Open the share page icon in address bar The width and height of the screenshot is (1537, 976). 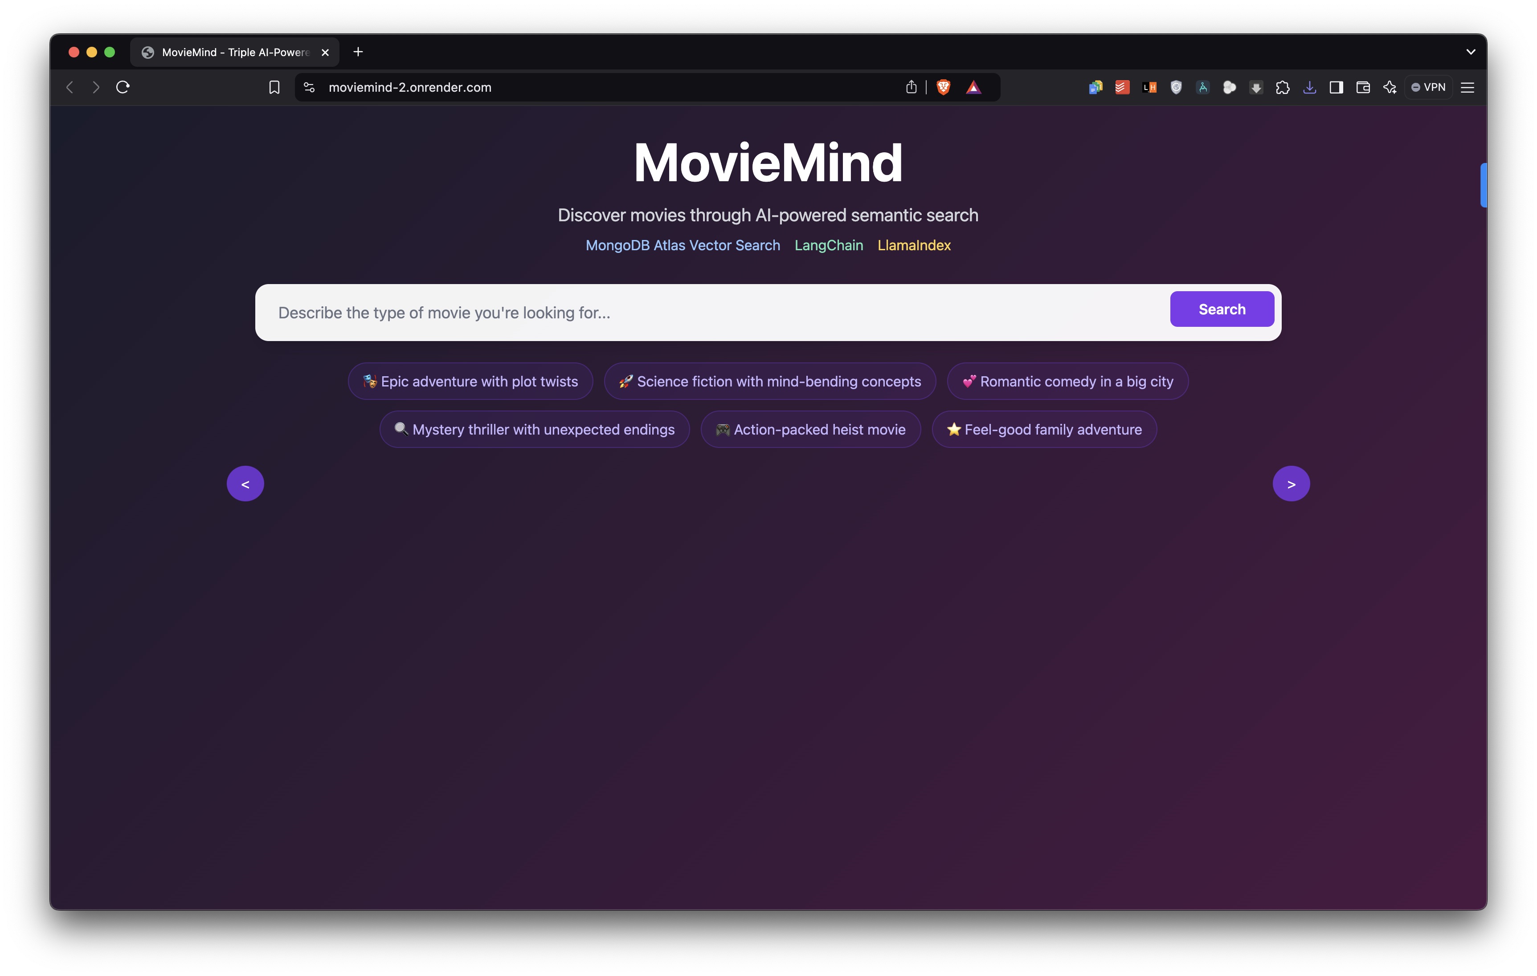[911, 87]
